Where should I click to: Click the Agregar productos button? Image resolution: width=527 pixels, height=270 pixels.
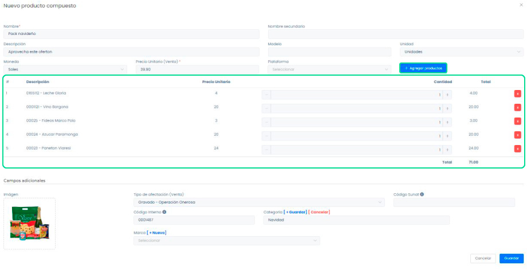(x=423, y=68)
